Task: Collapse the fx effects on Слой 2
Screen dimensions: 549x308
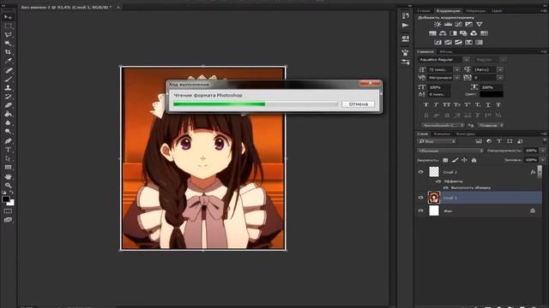Action: [539, 172]
